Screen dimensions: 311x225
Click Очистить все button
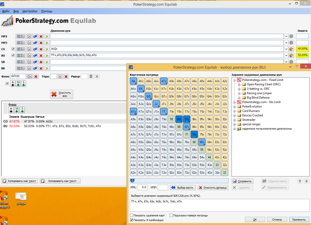click(61, 94)
